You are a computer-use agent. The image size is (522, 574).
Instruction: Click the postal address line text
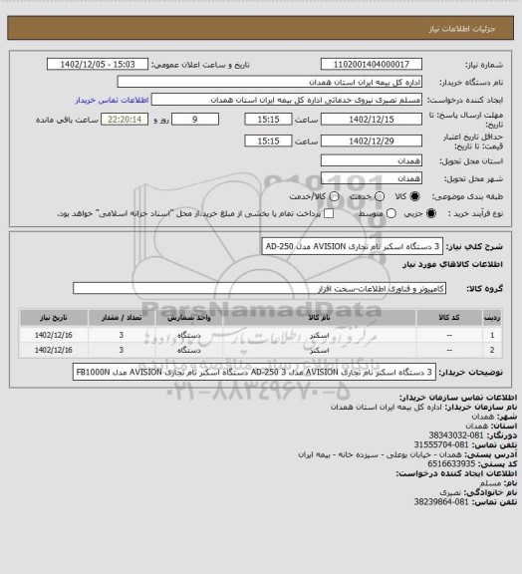[x=380, y=454]
